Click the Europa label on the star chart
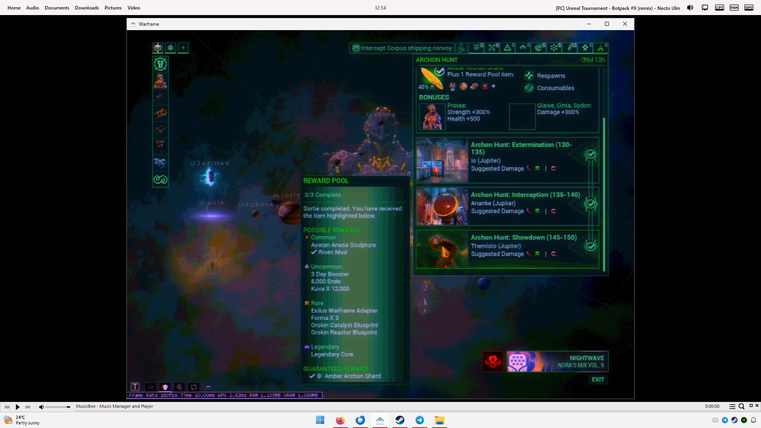The width and height of the screenshot is (761, 428). click(x=259, y=205)
